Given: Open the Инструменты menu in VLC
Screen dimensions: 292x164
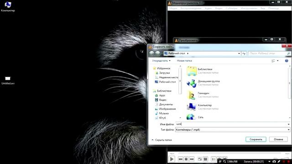Looking at the screenshot, I should coord(249,8).
